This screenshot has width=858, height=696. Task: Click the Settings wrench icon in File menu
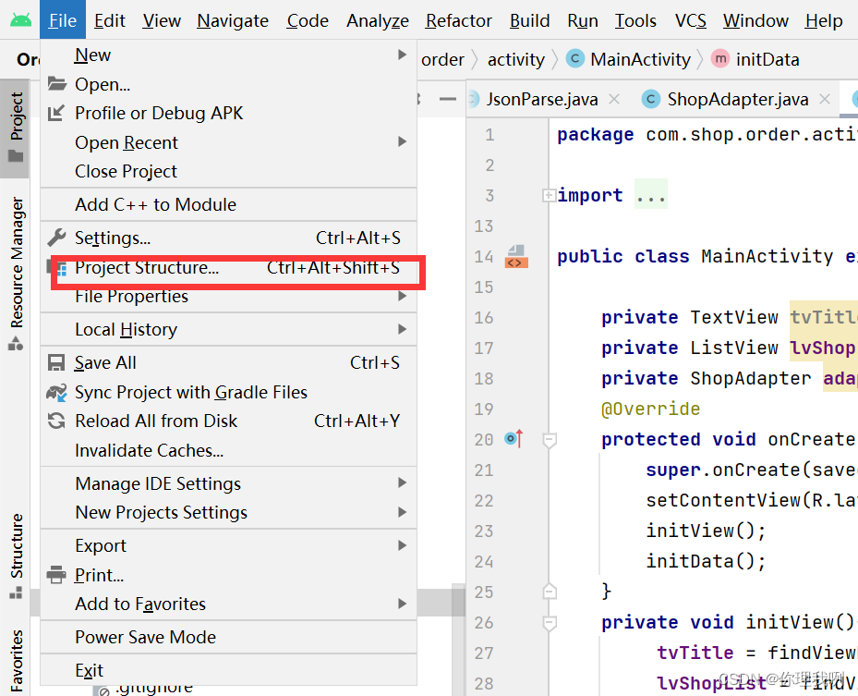(x=57, y=238)
